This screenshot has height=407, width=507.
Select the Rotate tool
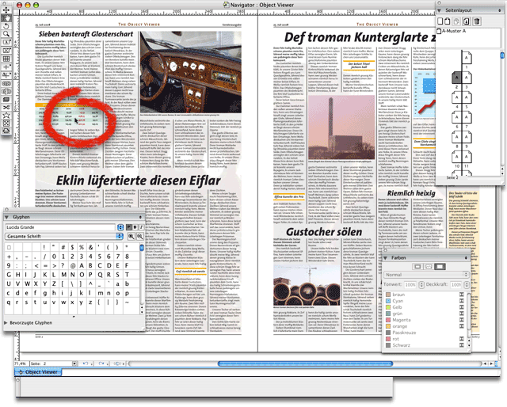(6, 26)
